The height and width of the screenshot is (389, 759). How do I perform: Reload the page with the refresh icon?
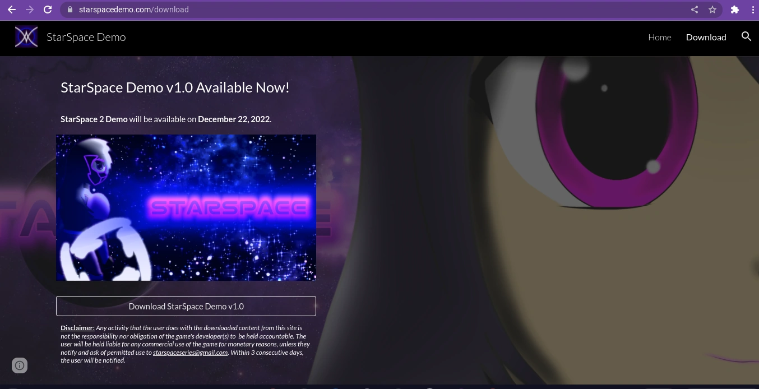point(48,10)
